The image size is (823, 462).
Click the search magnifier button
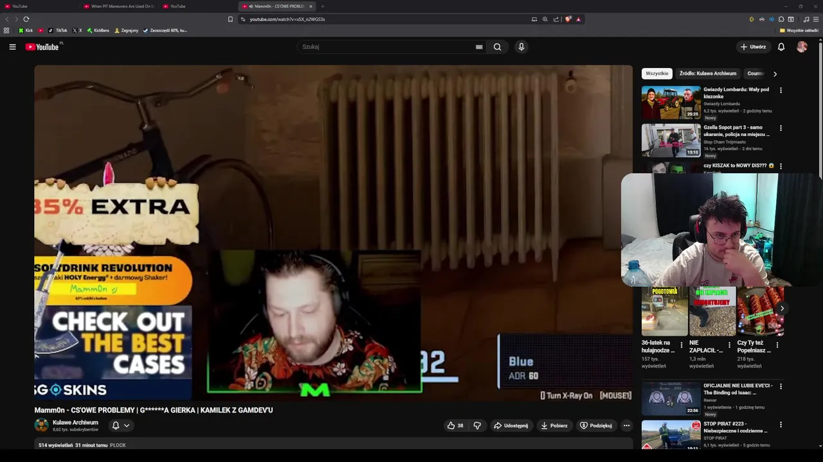click(497, 47)
